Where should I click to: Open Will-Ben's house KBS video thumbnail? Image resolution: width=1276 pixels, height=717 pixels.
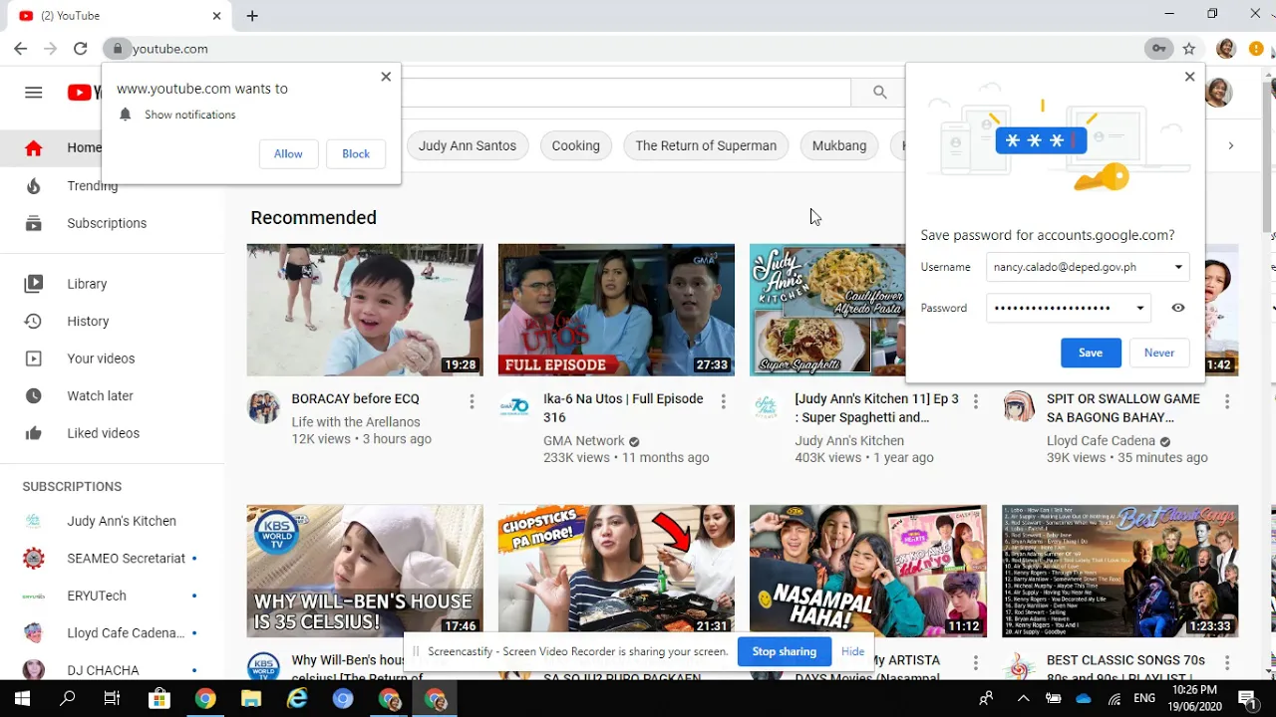[x=365, y=572]
